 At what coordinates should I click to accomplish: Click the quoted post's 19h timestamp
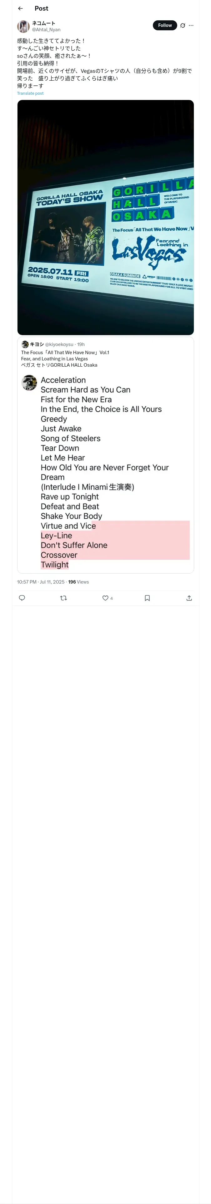point(81,344)
